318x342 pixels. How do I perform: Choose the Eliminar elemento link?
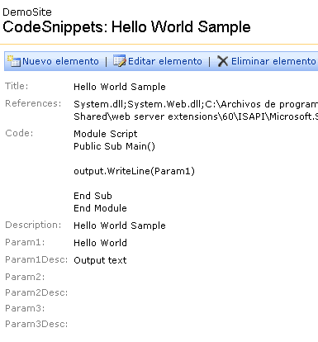pos(273,61)
